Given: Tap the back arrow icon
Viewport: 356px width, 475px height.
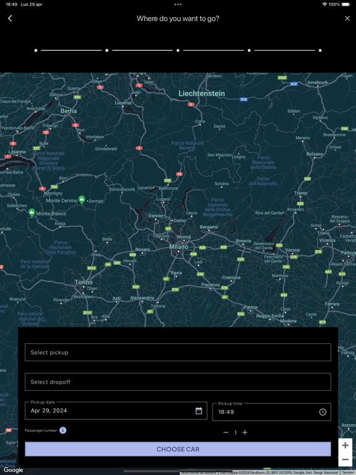Looking at the screenshot, I should point(10,19).
